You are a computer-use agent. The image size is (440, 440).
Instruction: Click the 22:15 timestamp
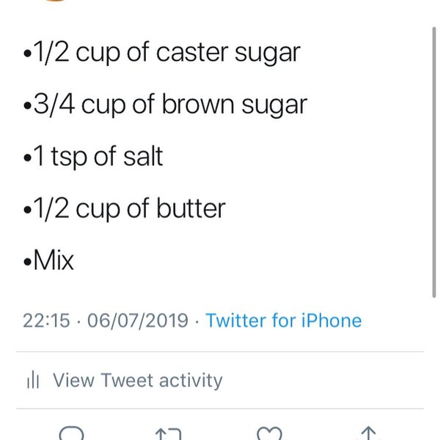[x=45, y=320]
